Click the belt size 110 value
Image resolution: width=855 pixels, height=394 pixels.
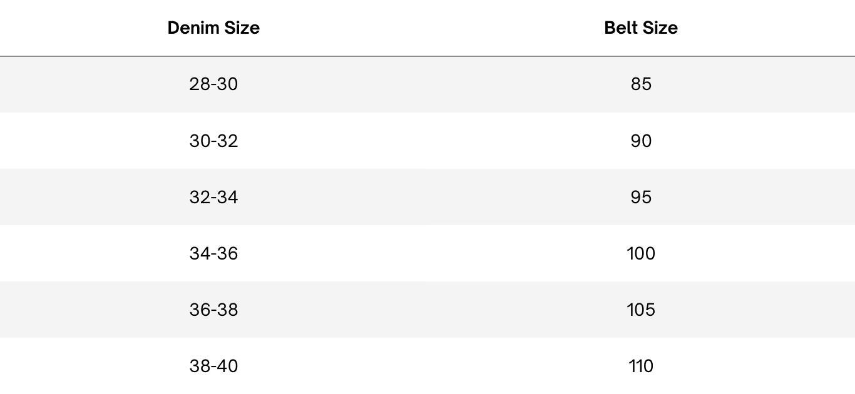point(641,366)
